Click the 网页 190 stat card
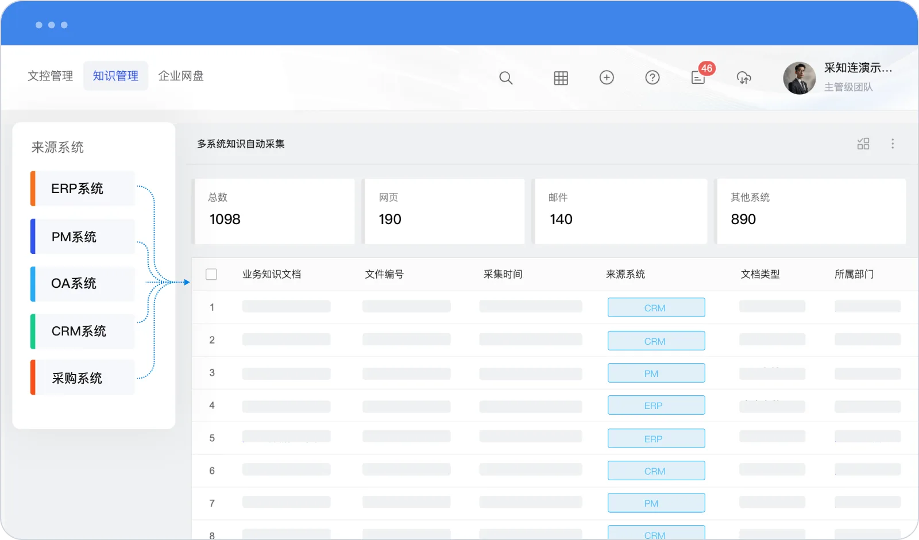The width and height of the screenshot is (919, 540). click(x=444, y=211)
